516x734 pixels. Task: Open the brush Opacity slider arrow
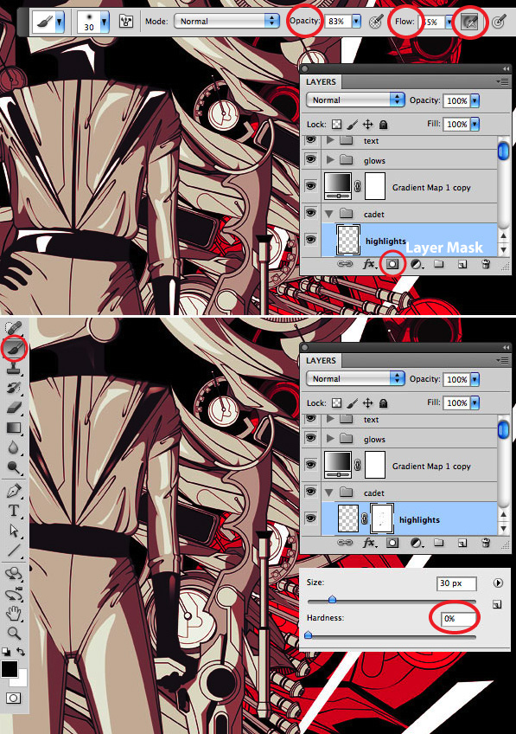pos(356,21)
